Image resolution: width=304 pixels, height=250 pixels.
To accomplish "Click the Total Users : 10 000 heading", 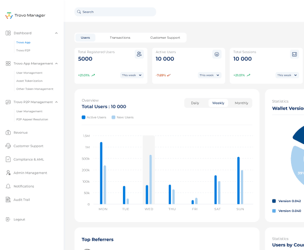I will (104, 106).
